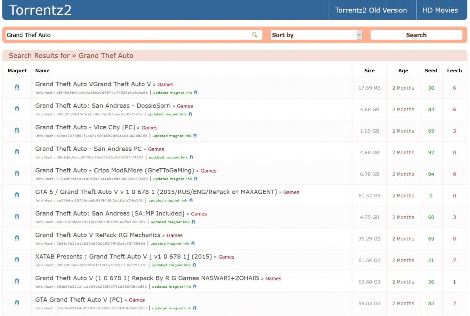Image resolution: width=470 pixels, height=316 pixels.
Task: Click magnet icon for GTA Grand Theft Auto V (PC)
Action: coord(17,303)
